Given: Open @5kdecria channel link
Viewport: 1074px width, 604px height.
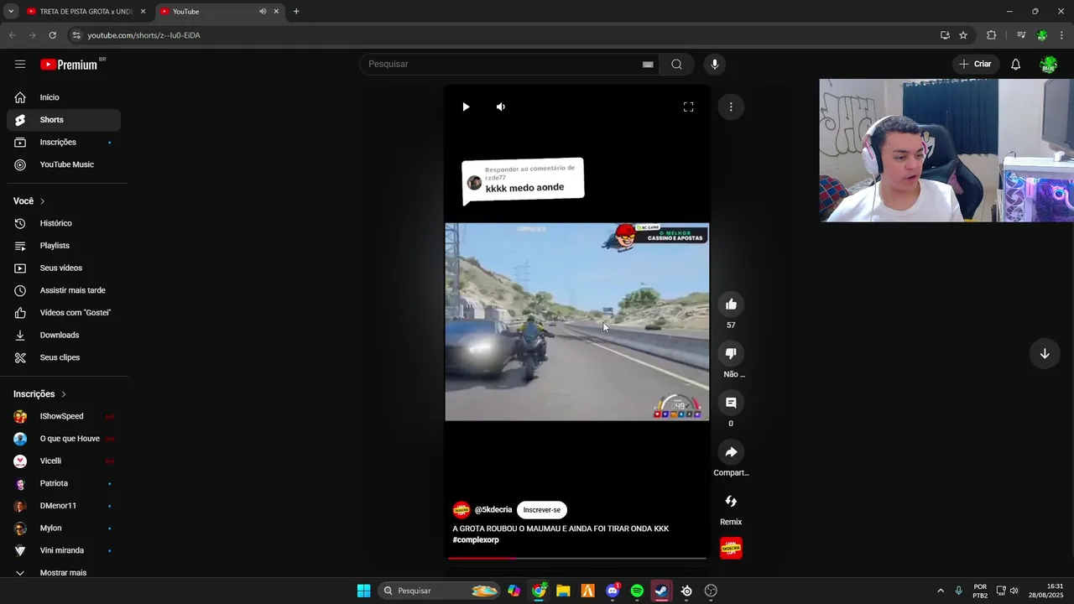Looking at the screenshot, I should click(x=493, y=510).
